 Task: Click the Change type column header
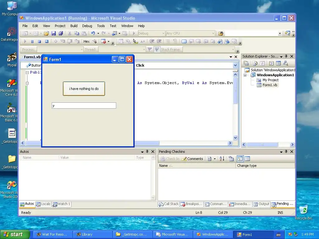(x=265, y=166)
